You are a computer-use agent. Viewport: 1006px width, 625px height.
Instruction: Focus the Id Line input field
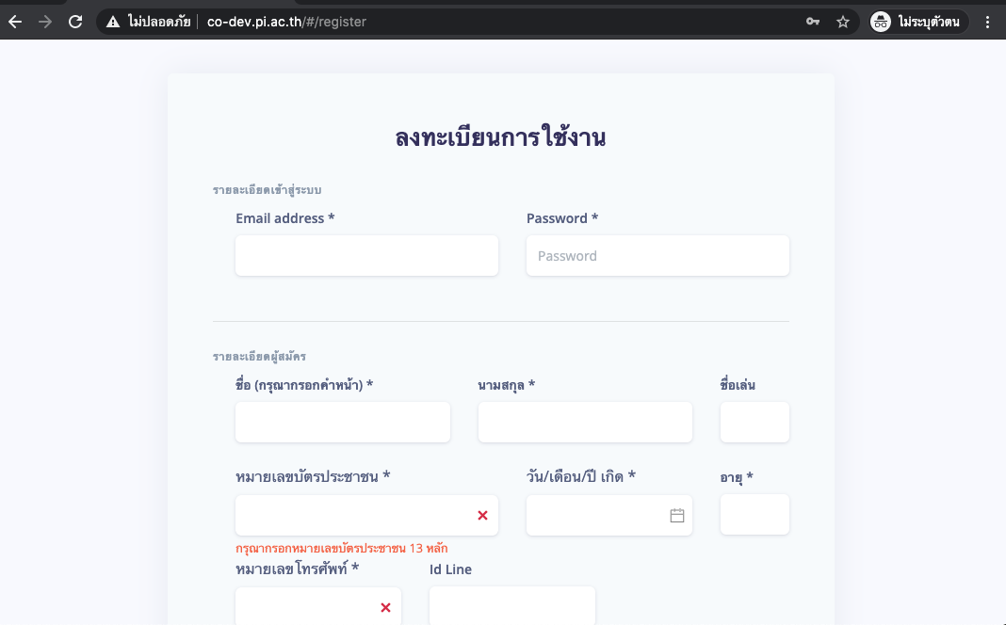pyautogui.click(x=512, y=606)
